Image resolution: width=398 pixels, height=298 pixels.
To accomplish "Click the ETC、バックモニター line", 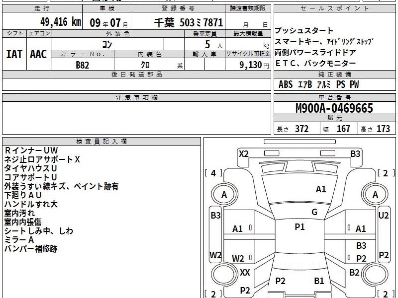I will [x=315, y=63].
